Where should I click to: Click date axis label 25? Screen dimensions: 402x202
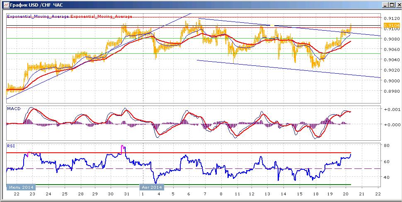pos(64,194)
